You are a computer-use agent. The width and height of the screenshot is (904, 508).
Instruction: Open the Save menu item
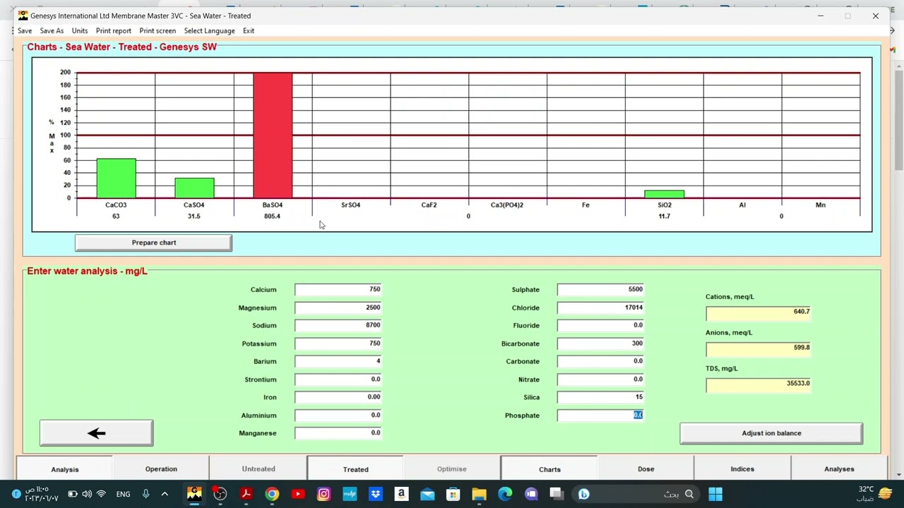[25, 31]
